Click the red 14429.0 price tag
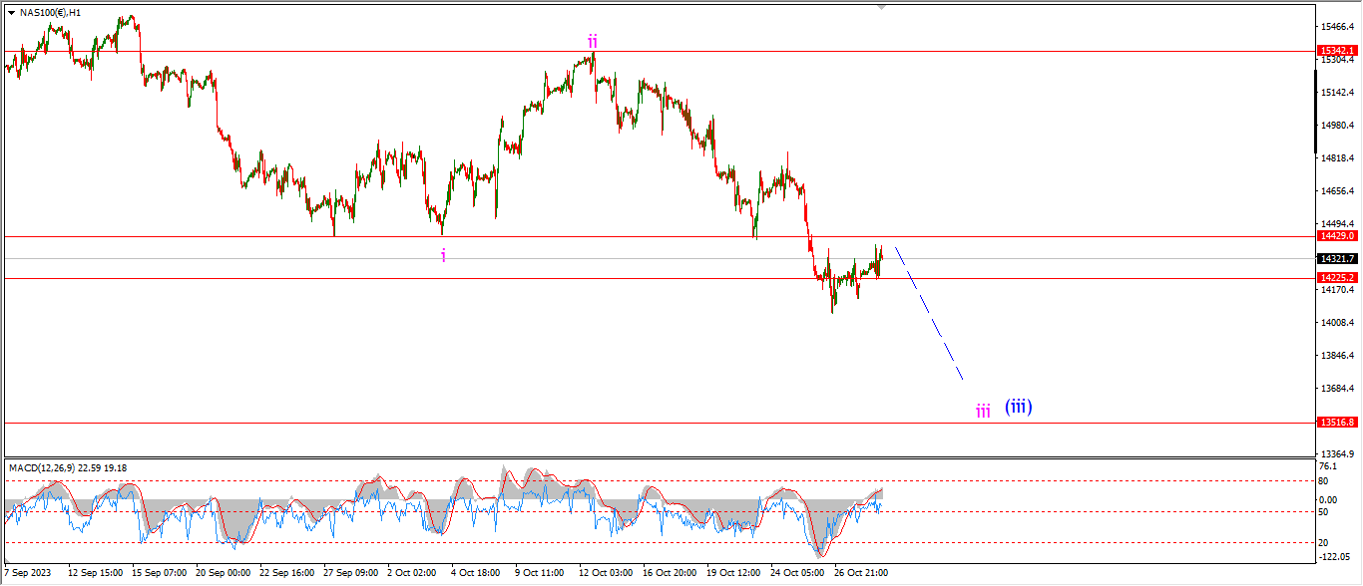1363x586 pixels. (x=1337, y=236)
